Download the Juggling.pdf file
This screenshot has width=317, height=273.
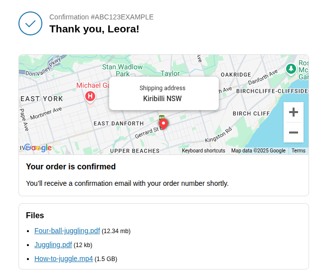(x=53, y=245)
